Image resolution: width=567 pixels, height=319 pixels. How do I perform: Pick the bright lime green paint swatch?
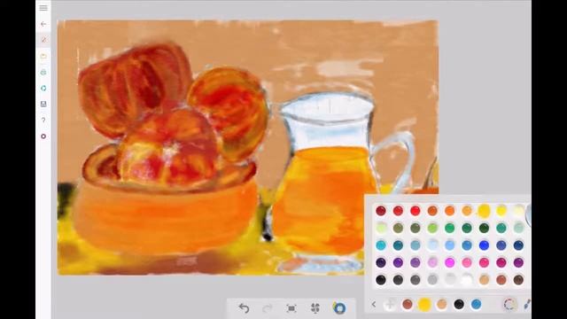(432, 228)
